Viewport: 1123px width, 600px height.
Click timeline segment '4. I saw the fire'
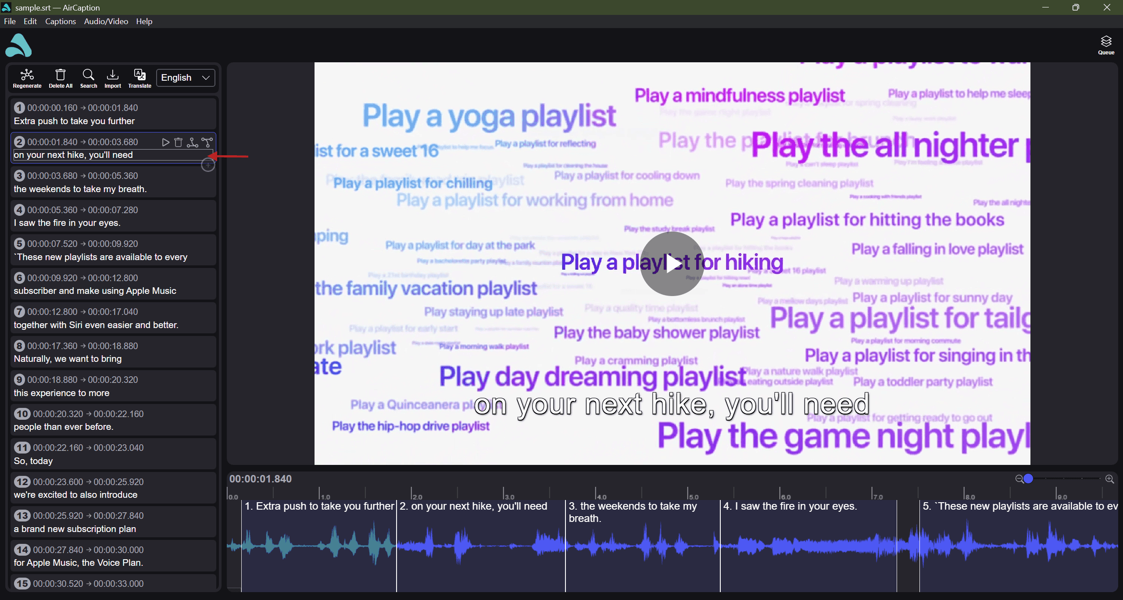click(x=808, y=546)
